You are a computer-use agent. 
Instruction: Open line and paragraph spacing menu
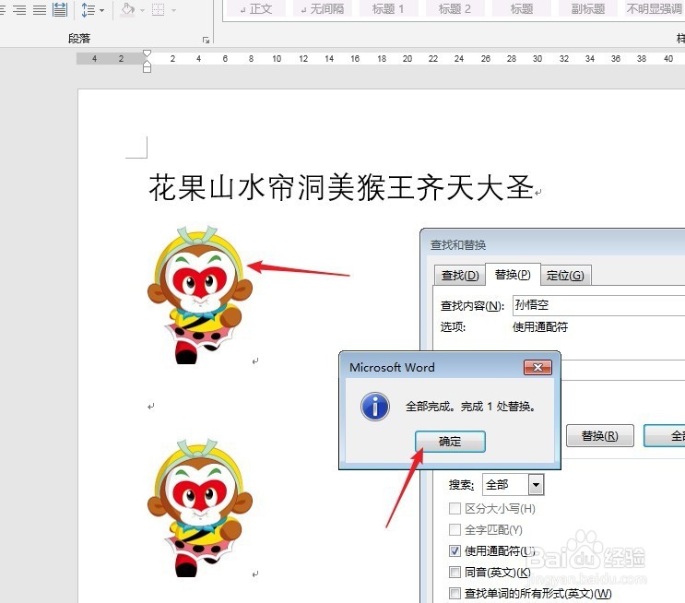tap(92, 9)
